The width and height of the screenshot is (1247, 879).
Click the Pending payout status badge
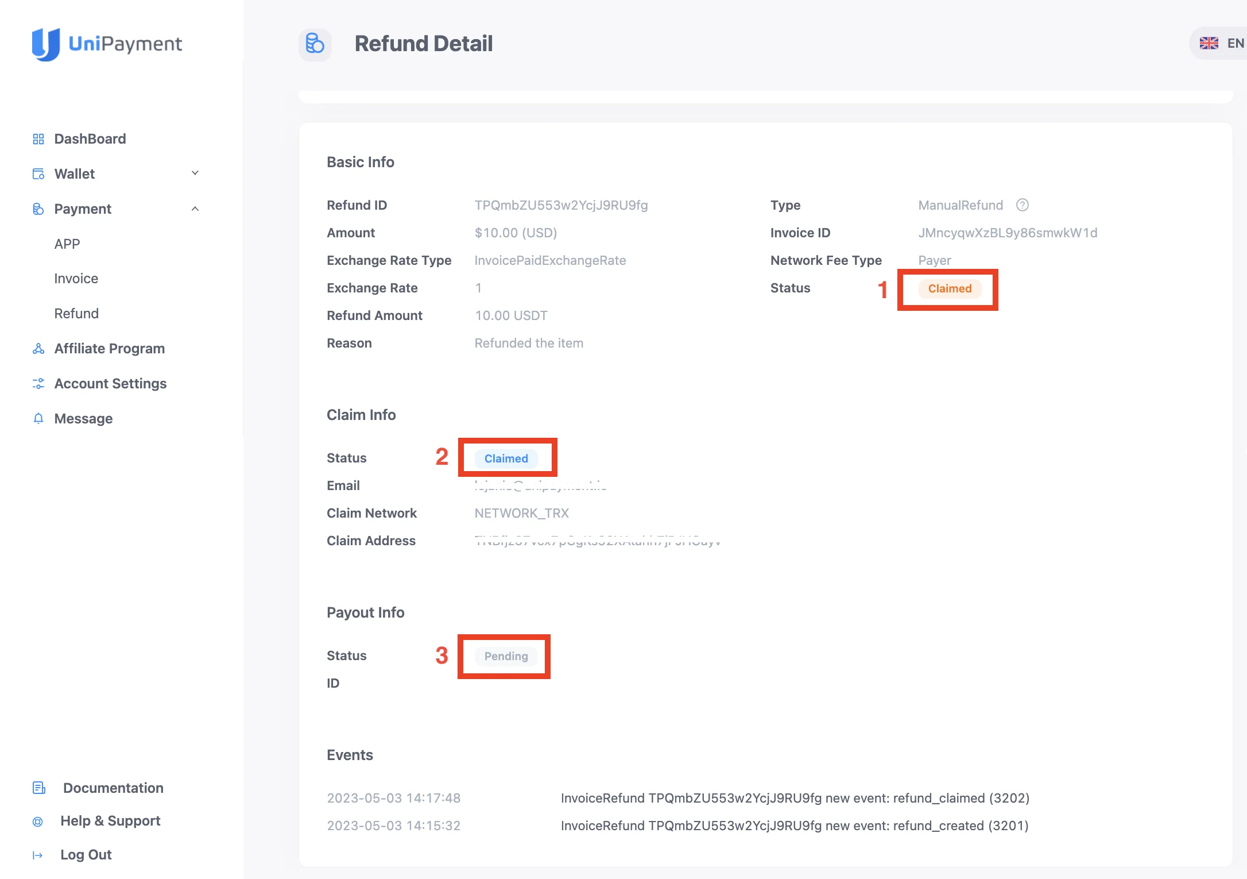tap(505, 656)
